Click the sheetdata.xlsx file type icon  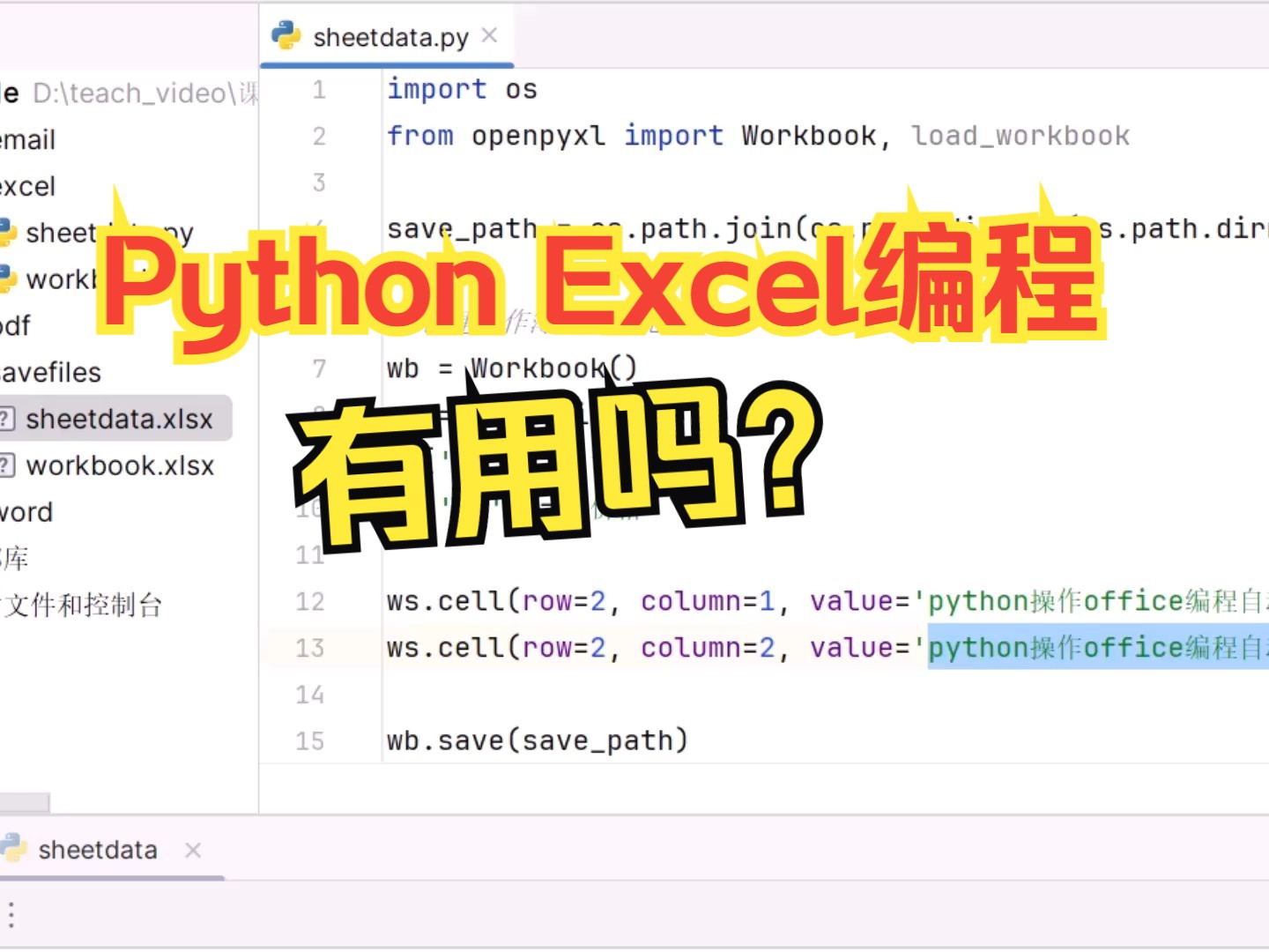[x=7, y=419]
